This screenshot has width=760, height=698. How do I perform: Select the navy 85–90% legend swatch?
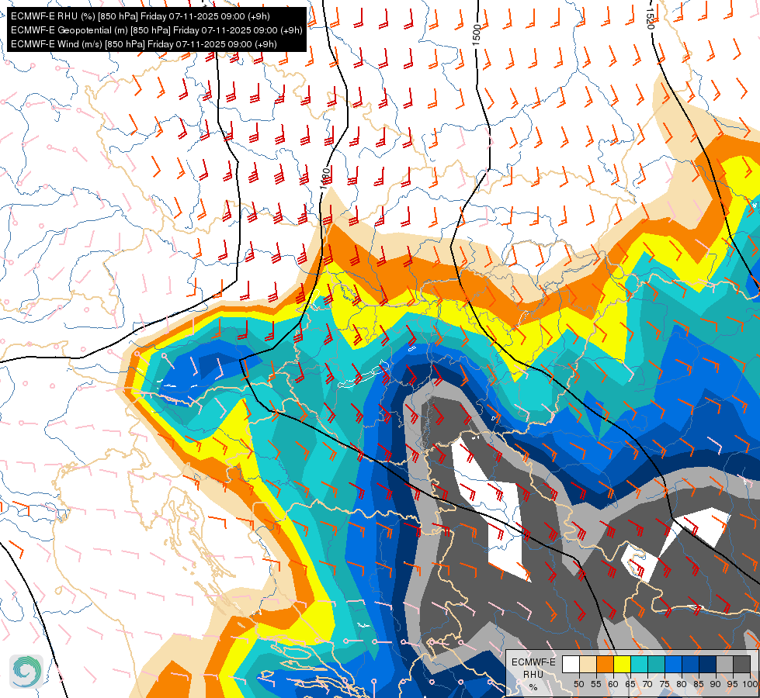[708, 664]
